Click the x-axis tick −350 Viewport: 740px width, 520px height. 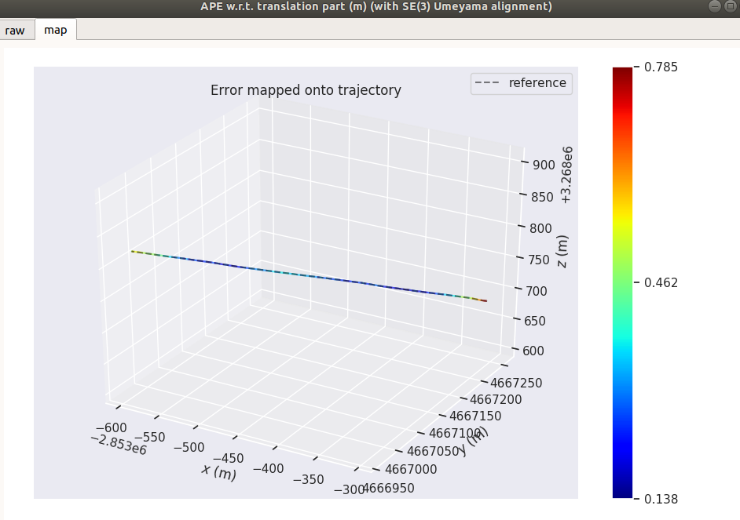pyautogui.click(x=309, y=479)
